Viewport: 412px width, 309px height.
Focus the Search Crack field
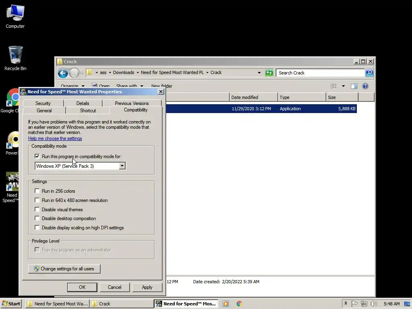click(x=320, y=73)
